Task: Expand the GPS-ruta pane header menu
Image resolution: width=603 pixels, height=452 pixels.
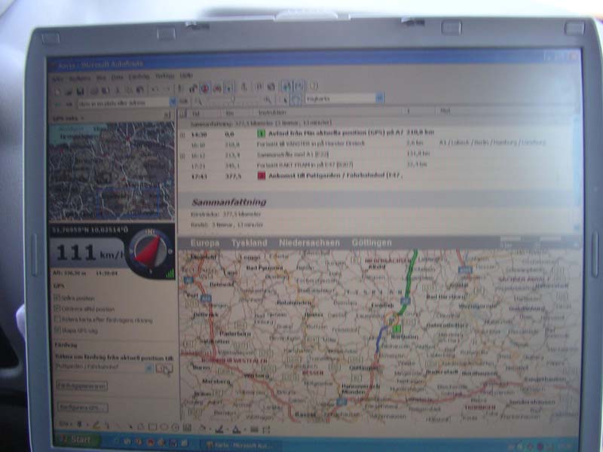Action: tap(68, 118)
